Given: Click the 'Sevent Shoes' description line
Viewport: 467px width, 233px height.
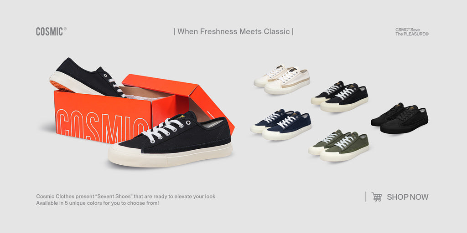Looking at the screenshot, I should (126, 197).
